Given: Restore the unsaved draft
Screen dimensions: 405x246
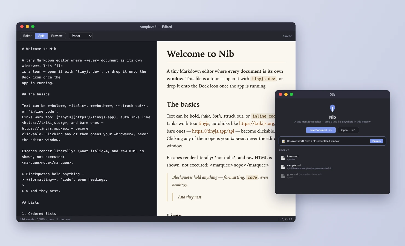Looking at the screenshot, I should coord(377,141).
